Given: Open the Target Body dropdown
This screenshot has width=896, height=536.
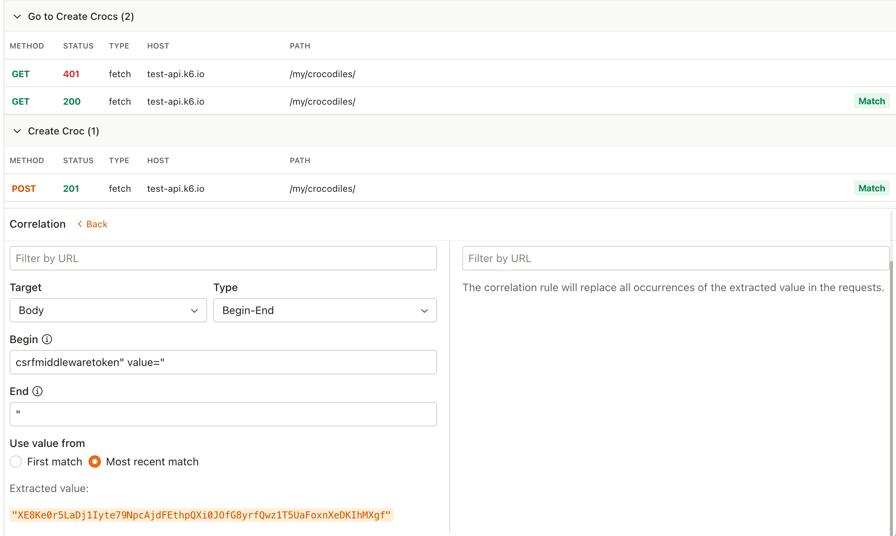Looking at the screenshot, I should pos(108,310).
